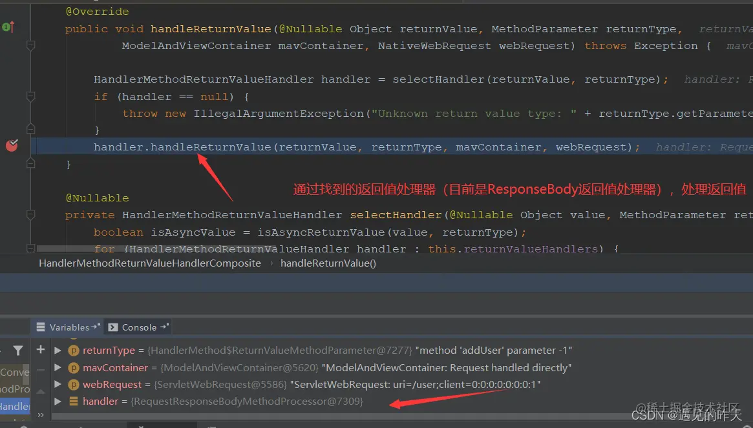Select the 'Conve' stack frame row
Screen dimensions: 753x428
(x=15, y=372)
